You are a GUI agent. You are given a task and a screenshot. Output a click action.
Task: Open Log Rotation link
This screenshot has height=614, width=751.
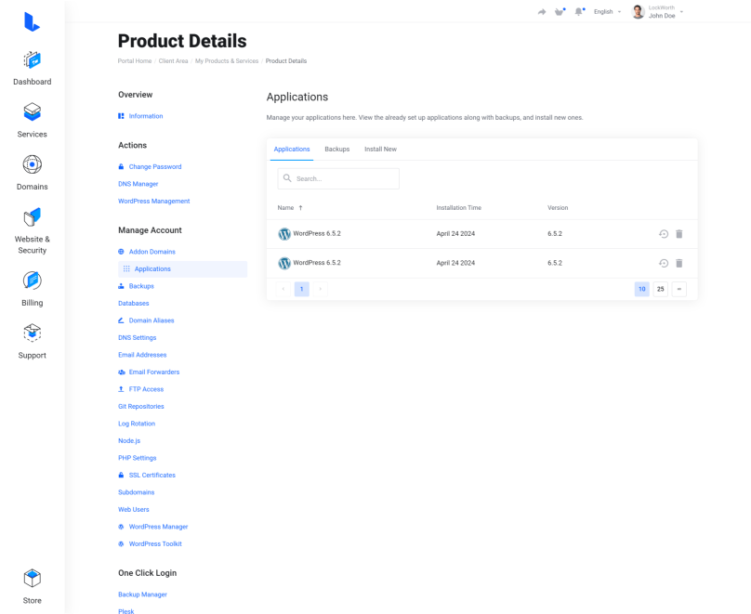[137, 424]
